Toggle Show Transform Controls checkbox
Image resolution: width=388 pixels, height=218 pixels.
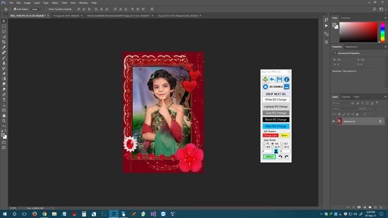pyautogui.click(x=47, y=9)
